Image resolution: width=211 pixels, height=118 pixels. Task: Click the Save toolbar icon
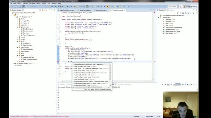15,7
